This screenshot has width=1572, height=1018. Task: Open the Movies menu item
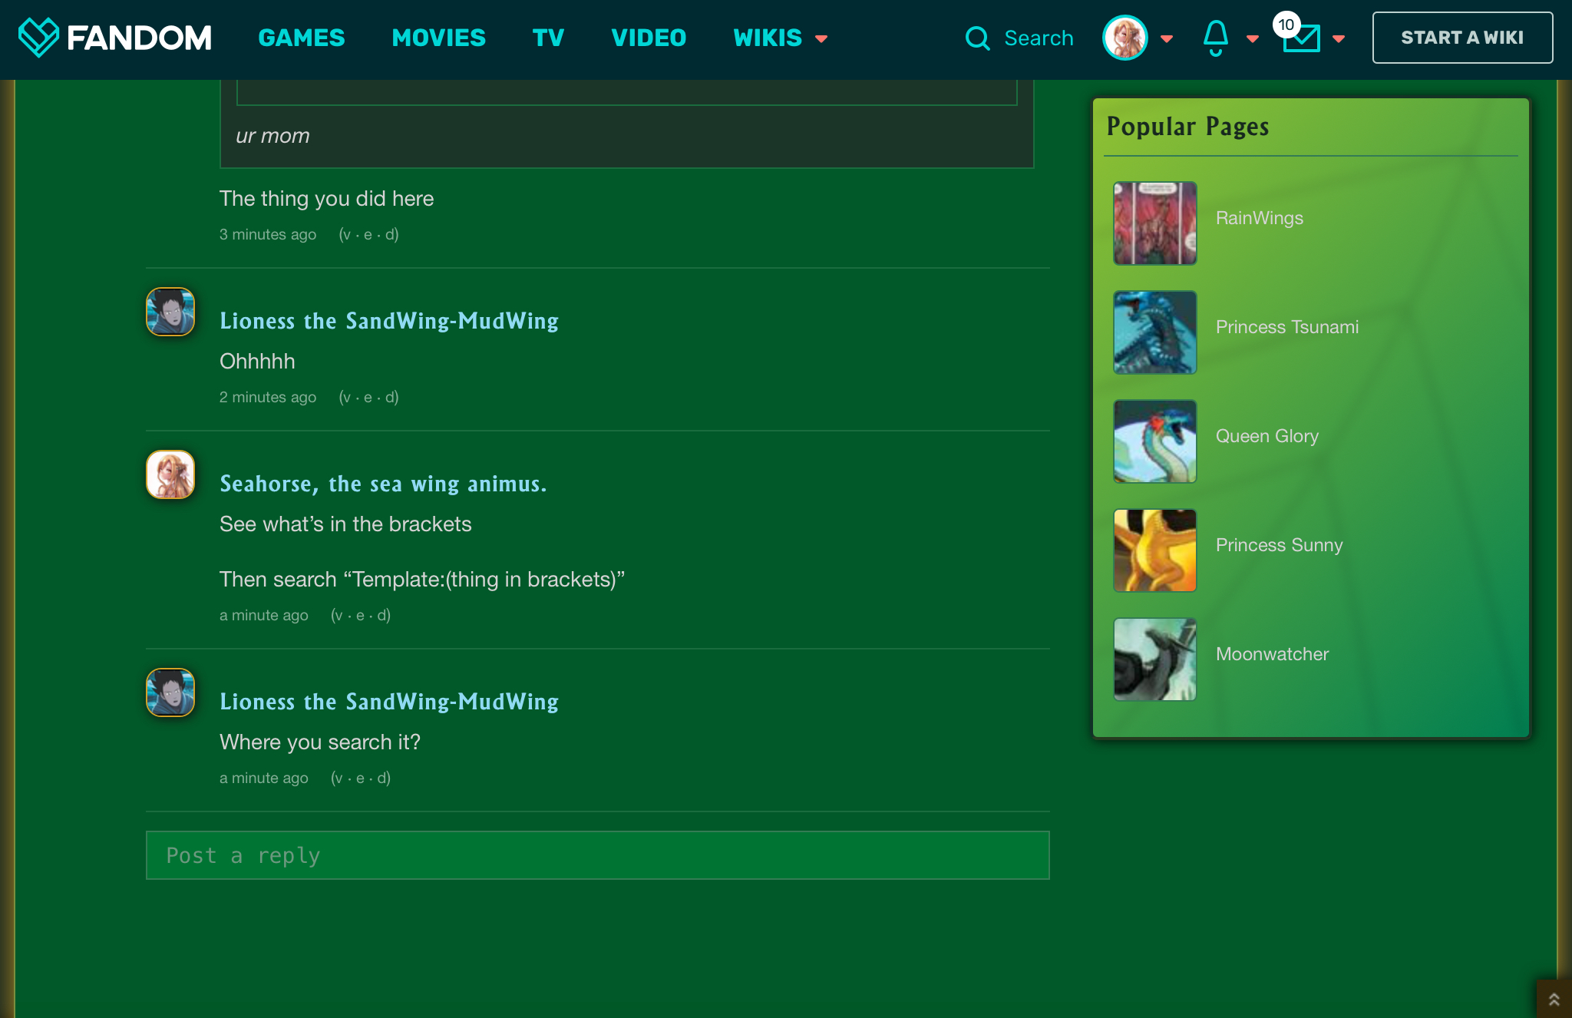pyautogui.click(x=438, y=38)
